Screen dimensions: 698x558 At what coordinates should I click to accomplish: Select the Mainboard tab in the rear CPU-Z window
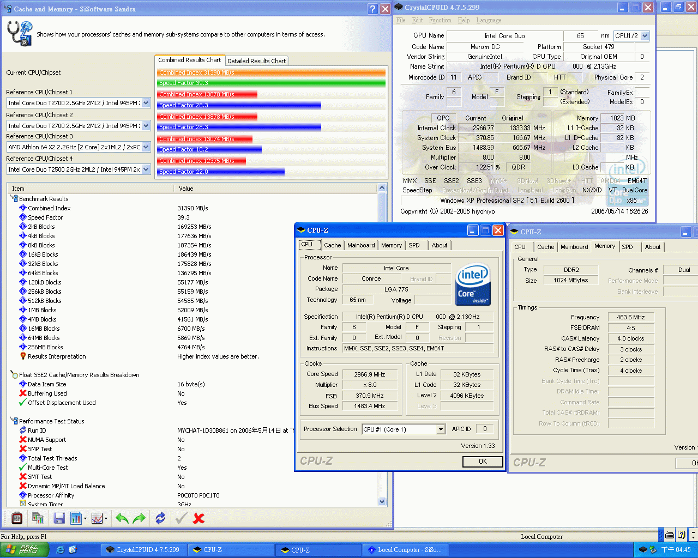(x=574, y=247)
